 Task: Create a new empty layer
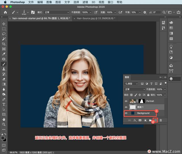click(x=156, y=120)
